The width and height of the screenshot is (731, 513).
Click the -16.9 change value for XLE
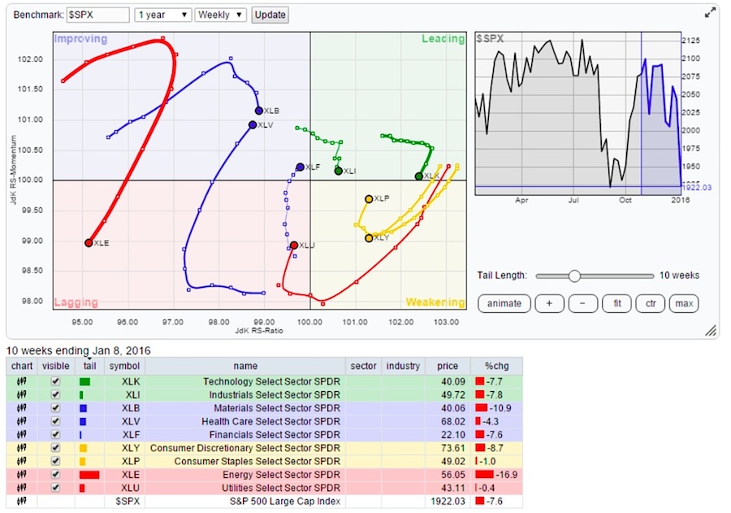(x=507, y=475)
